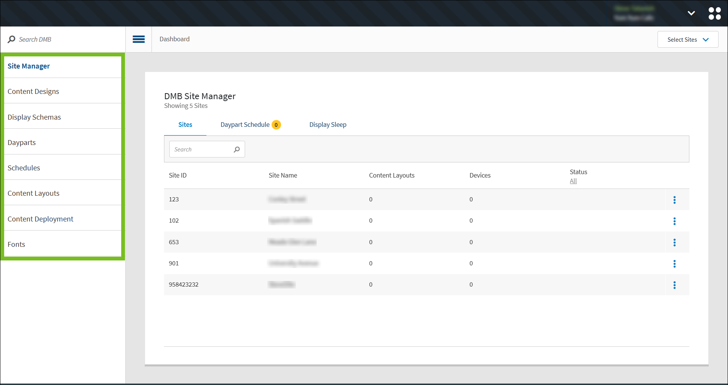Image resolution: width=728 pixels, height=385 pixels.
Task: Go to Display Schemas
Action: pyautogui.click(x=34, y=117)
